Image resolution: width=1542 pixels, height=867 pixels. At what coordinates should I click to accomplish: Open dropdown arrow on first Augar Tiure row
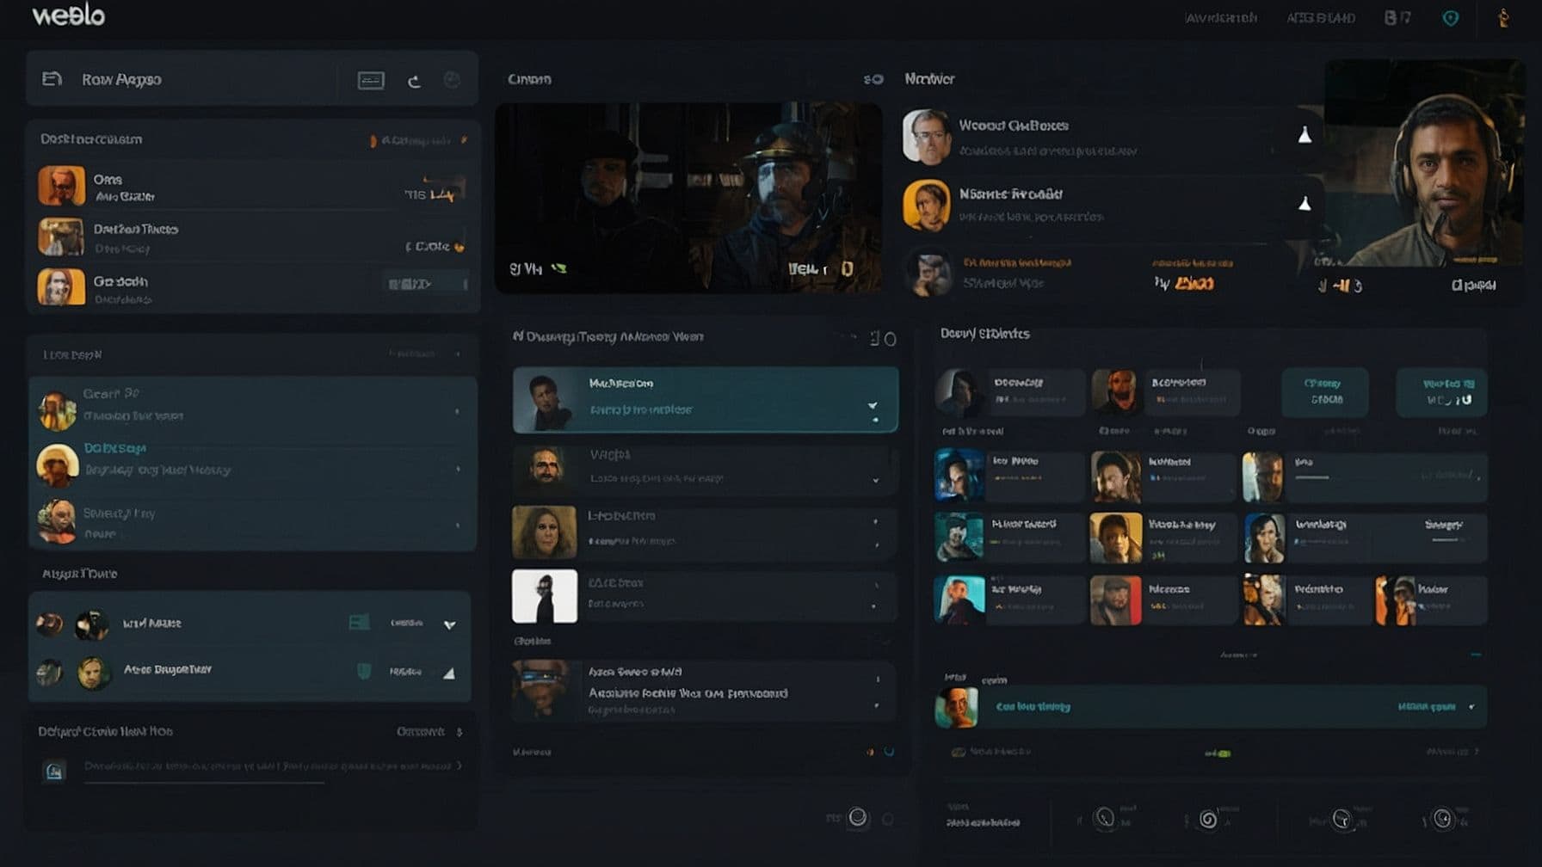click(x=449, y=624)
